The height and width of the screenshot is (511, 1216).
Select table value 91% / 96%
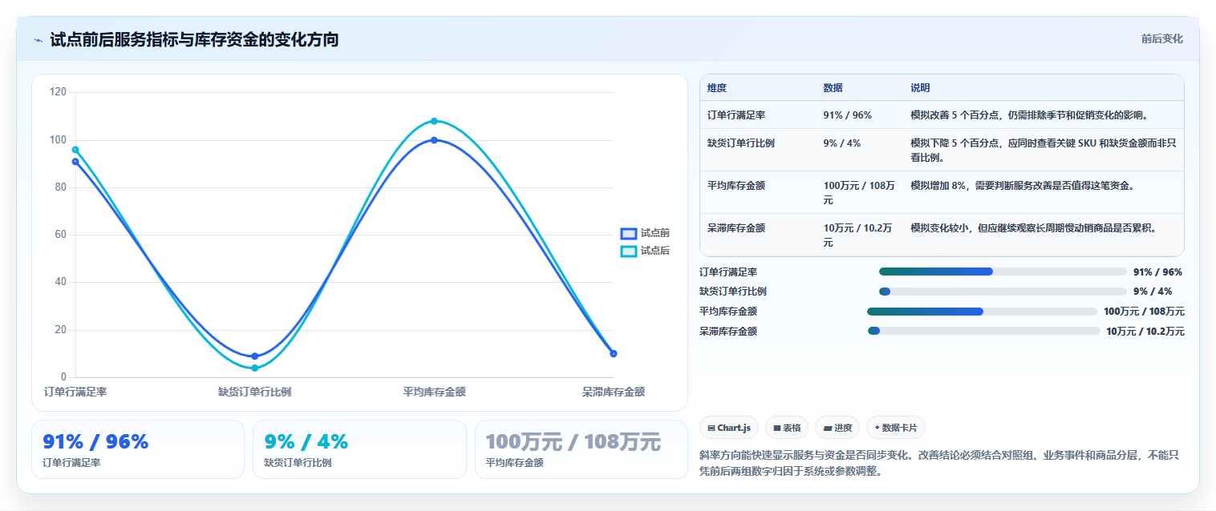click(x=847, y=115)
